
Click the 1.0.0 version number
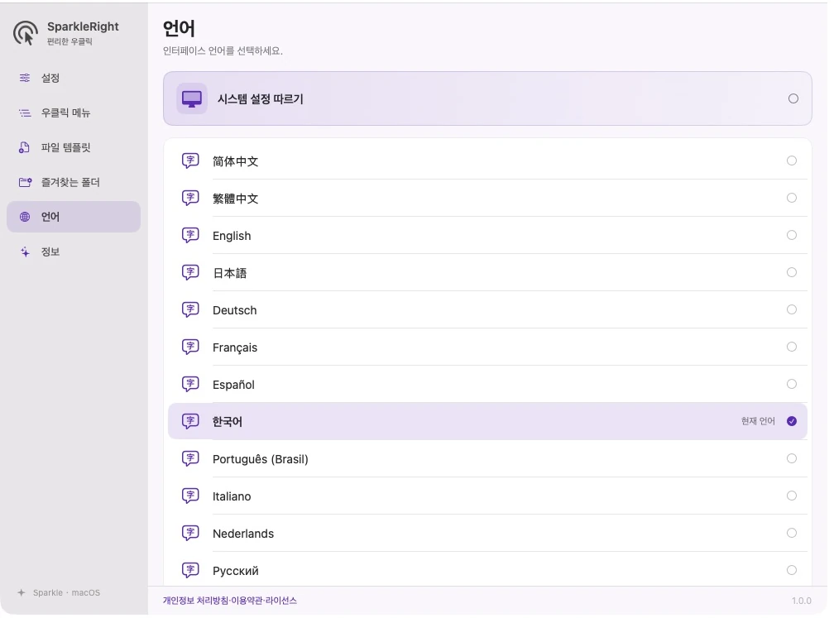tap(802, 601)
